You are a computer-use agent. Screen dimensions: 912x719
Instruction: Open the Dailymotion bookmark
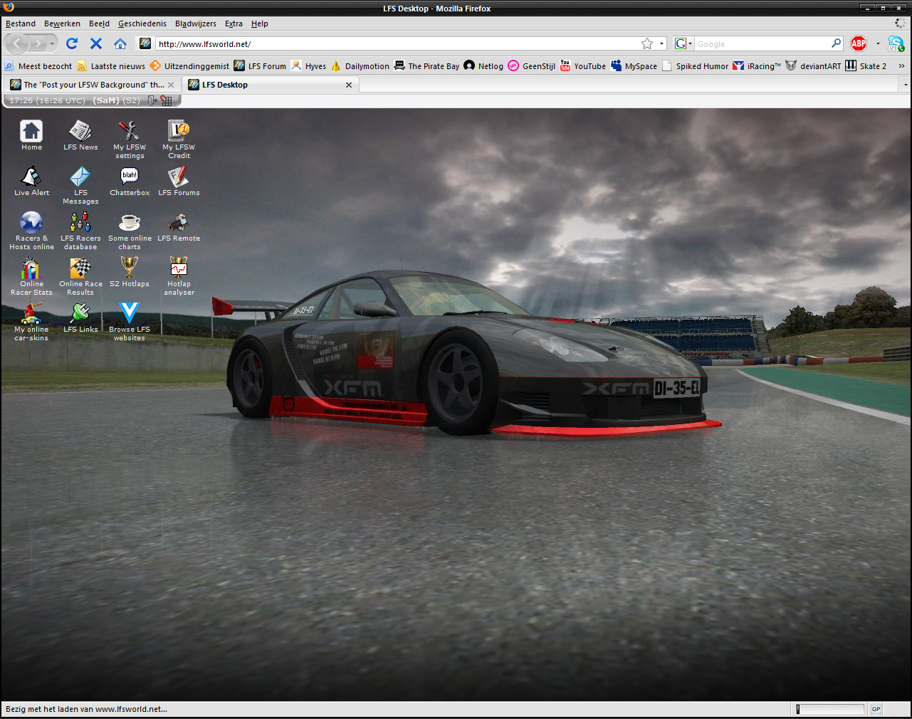[x=360, y=66]
